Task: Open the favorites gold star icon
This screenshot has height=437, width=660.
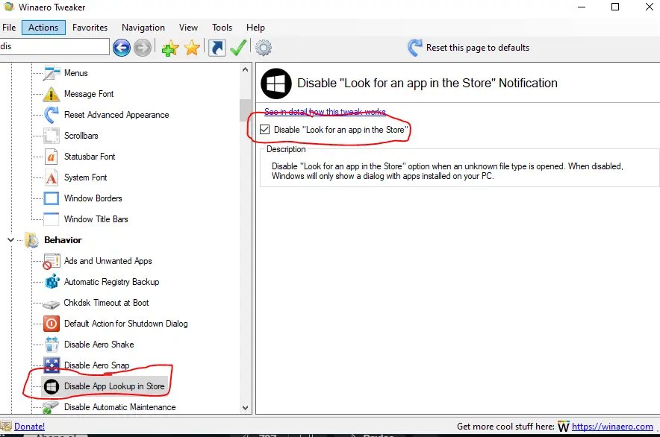Action: [192, 48]
